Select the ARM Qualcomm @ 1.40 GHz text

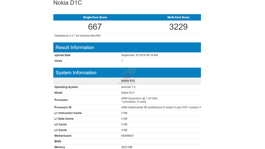[139, 98]
